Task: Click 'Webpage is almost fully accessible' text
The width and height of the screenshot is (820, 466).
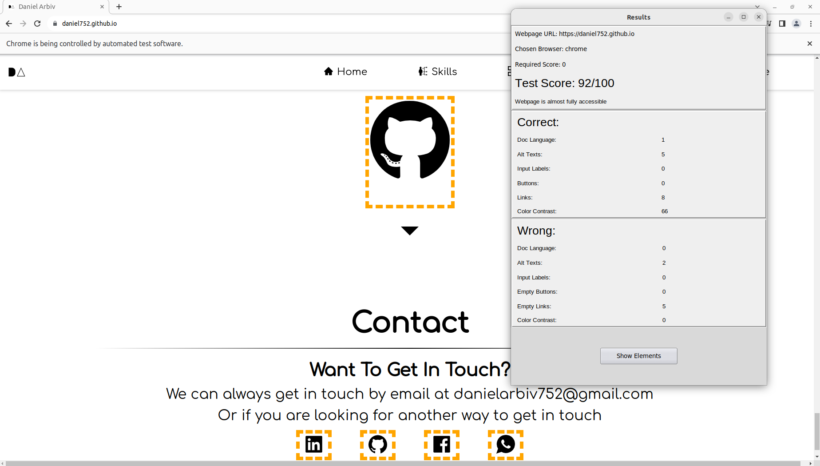Action: (560, 102)
